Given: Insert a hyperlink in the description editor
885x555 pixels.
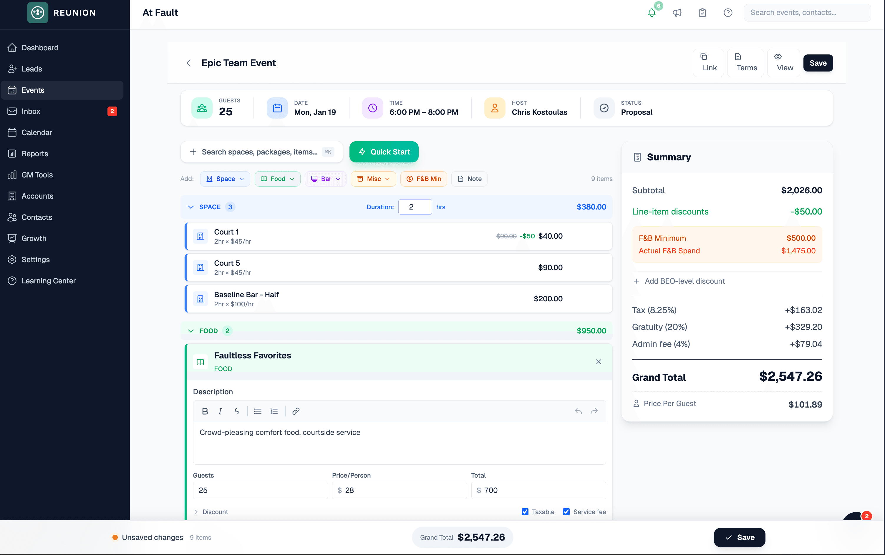Looking at the screenshot, I should 295,411.
